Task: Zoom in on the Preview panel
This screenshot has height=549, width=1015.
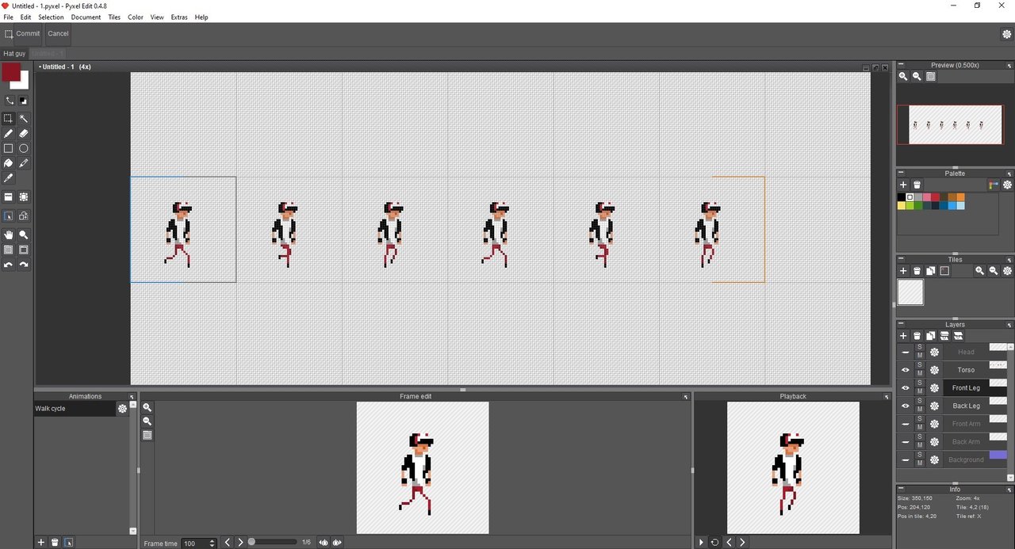Action: [903, 76]
